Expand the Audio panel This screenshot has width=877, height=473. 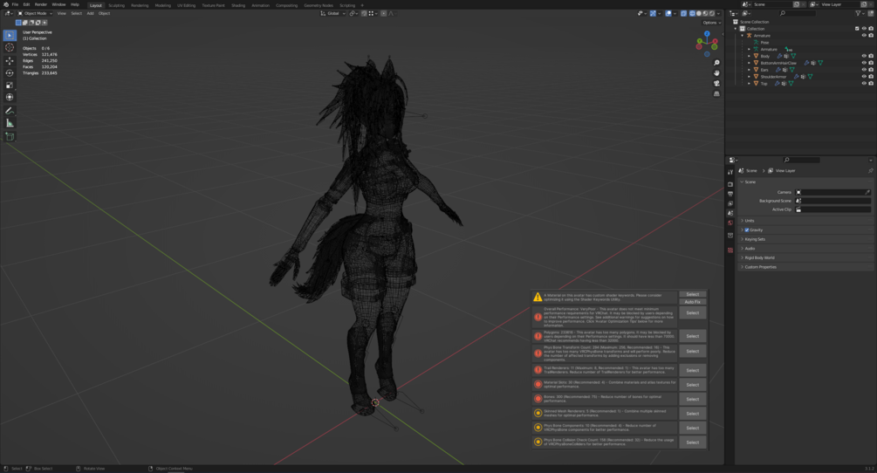(x=805, y=248)
